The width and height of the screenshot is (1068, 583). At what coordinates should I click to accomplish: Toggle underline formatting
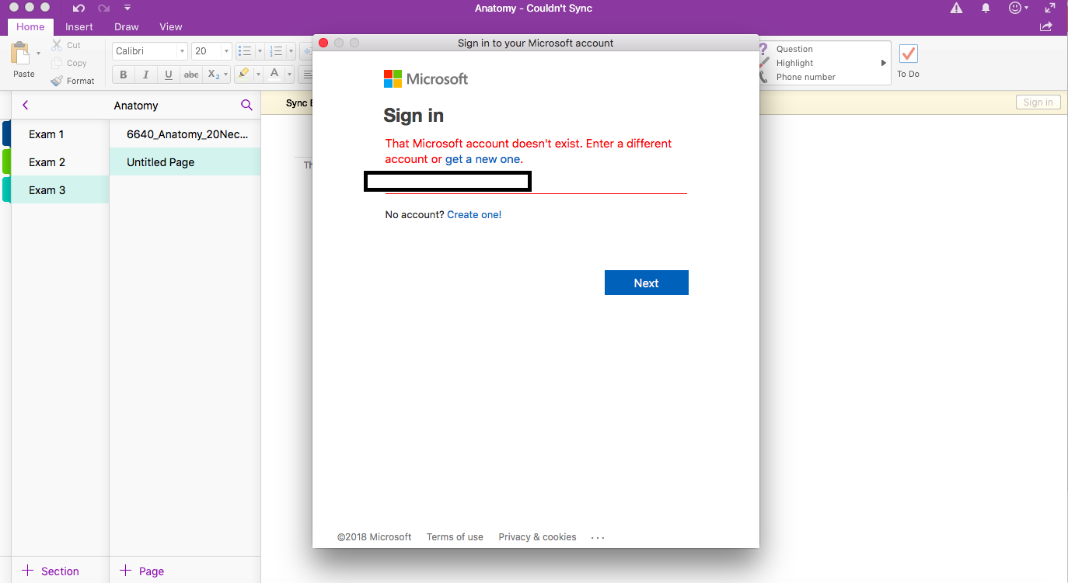(168, 75)
